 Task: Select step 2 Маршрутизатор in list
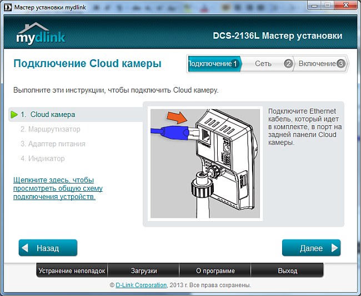point(50,129)
